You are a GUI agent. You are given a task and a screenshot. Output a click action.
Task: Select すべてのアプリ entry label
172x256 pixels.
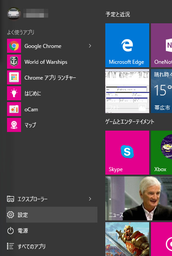point(32,246)
